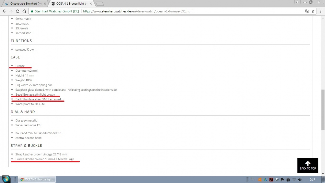Image resolution: width=325 pixels, height=183 pixels.
Task: Click 'Back Stainless steel 316 L screwed'
Action: [x=38, y=99]
